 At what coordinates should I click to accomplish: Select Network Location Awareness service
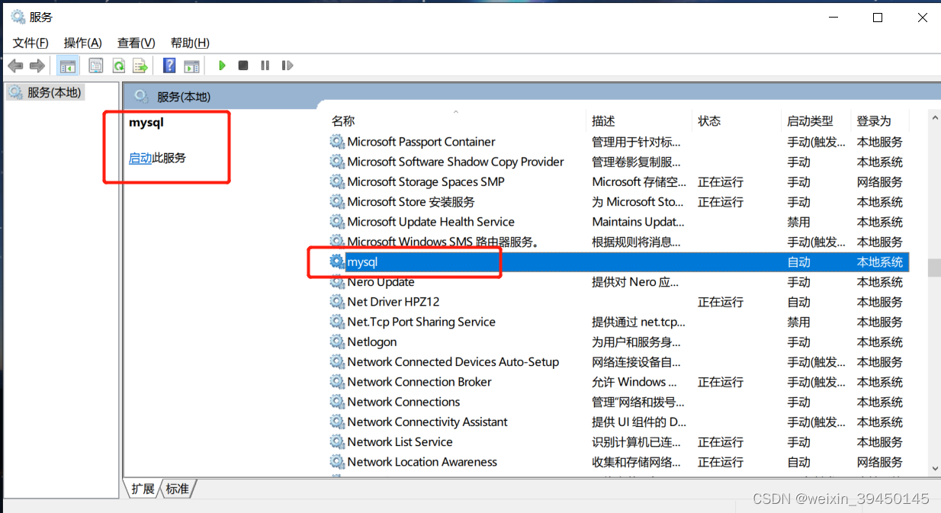pos(422,461)
